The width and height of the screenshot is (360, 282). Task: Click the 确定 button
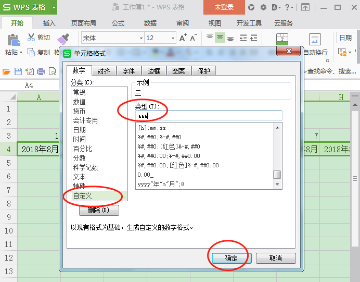point(231,258)
